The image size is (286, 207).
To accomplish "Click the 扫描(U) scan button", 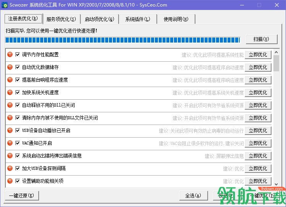I will tap(262, 39).
